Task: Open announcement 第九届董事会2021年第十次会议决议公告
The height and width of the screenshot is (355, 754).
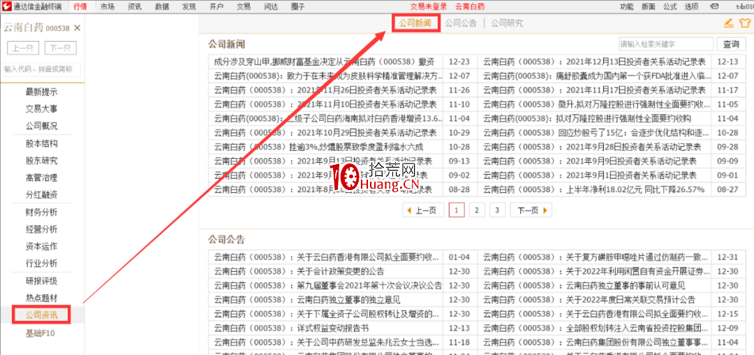Action: click(x=328, y=285)
